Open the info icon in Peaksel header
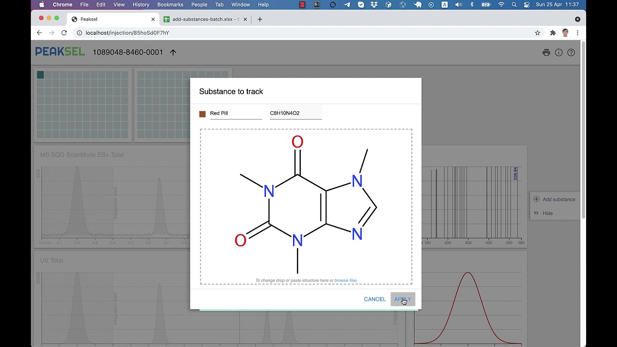This screenshot has width=617, height=347. point(559,53)
